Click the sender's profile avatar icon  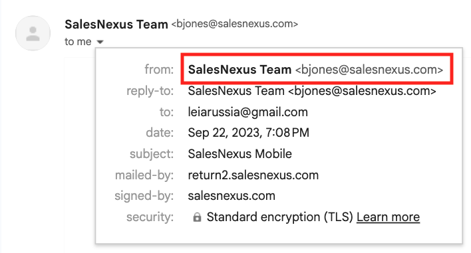(33, 33)
